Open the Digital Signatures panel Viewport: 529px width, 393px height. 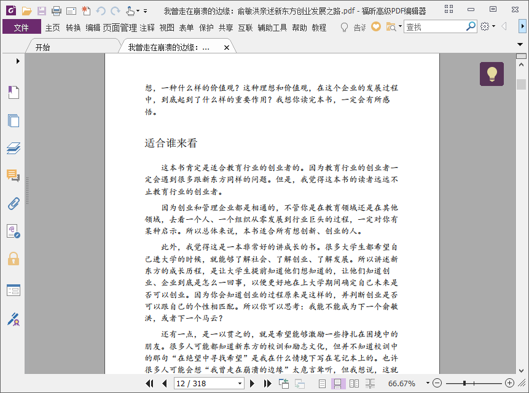(x=14, y=232)
